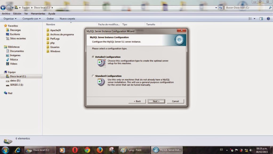This screenshot has width=273, height=154.
Task: Expand the Compartir con dropdown
Action: (31, 19)
